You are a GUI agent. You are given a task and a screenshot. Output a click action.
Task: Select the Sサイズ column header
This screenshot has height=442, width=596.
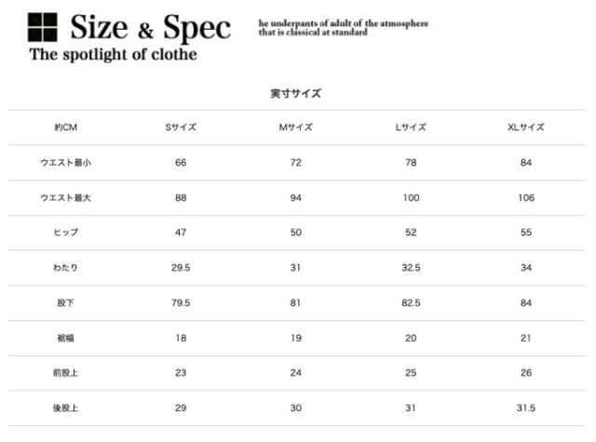coord(181,127)
